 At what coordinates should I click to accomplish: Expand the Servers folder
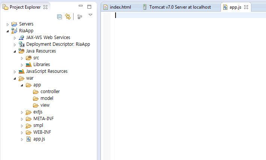[8, 24]
